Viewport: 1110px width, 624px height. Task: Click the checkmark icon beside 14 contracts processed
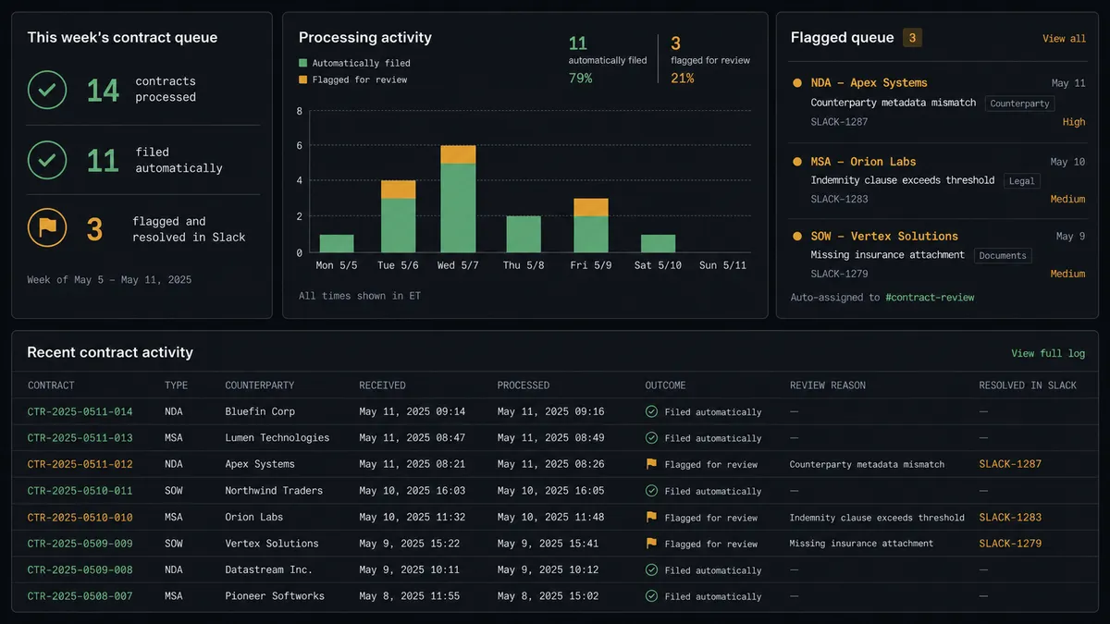[46, 90]
